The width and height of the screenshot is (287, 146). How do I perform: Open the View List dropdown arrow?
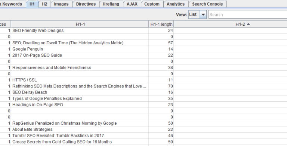point(203,15)
